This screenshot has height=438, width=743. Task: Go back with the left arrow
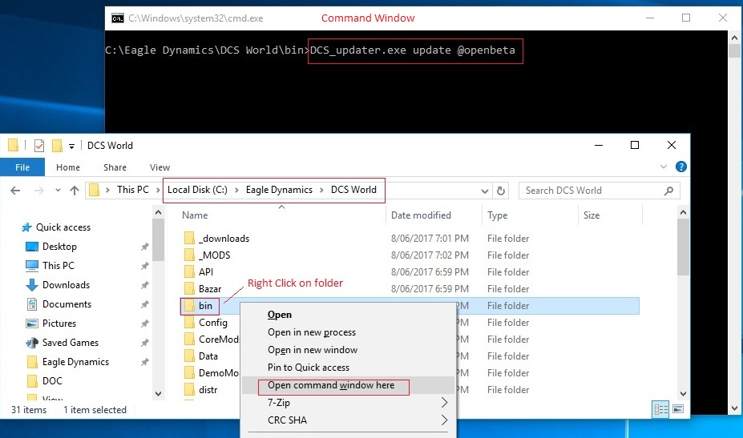16,191
